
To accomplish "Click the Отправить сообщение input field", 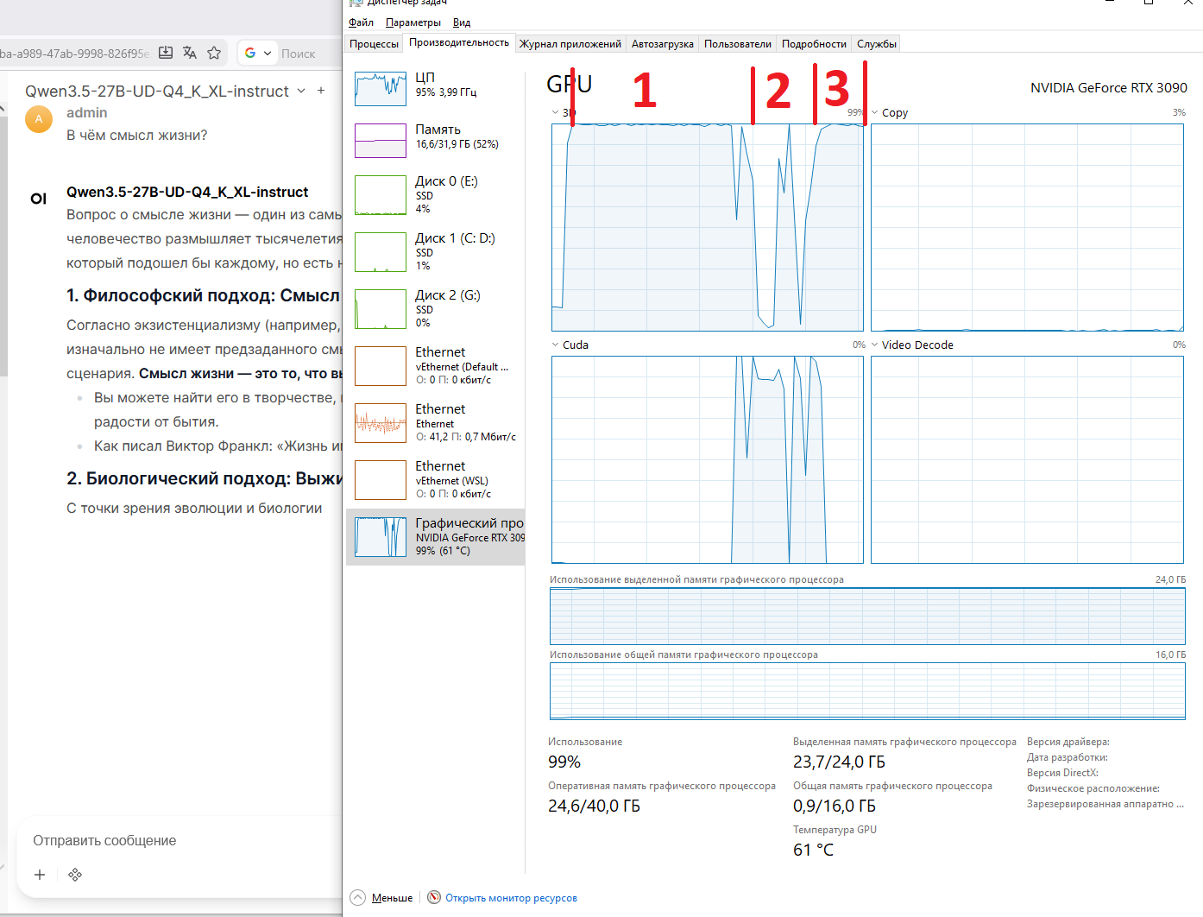I will (173, 840).
